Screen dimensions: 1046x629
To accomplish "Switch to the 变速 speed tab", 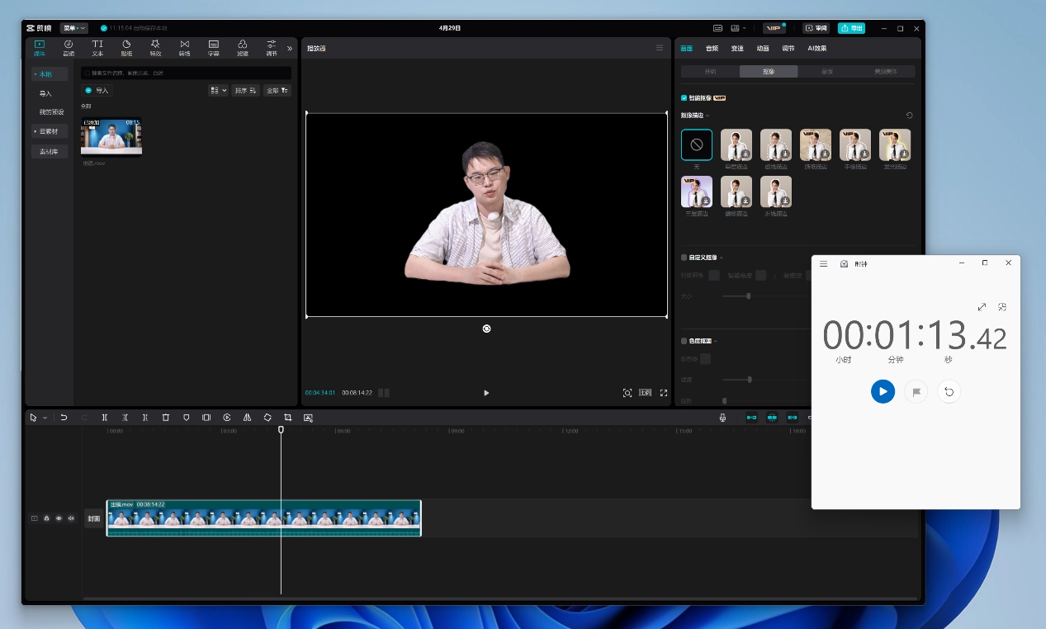I will (737, 48).
